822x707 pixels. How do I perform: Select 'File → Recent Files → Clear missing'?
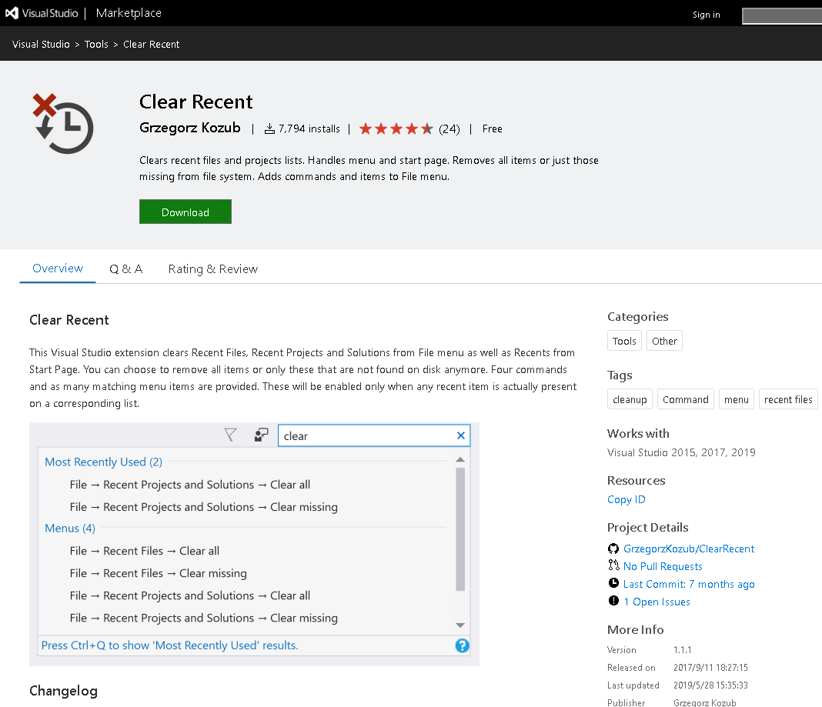tap(158, 573)
